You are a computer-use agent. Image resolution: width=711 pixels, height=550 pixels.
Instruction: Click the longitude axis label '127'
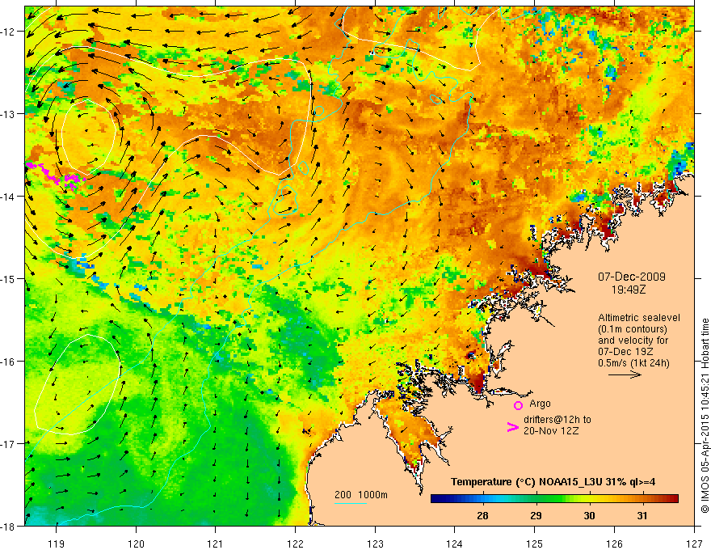pos(694,544)
